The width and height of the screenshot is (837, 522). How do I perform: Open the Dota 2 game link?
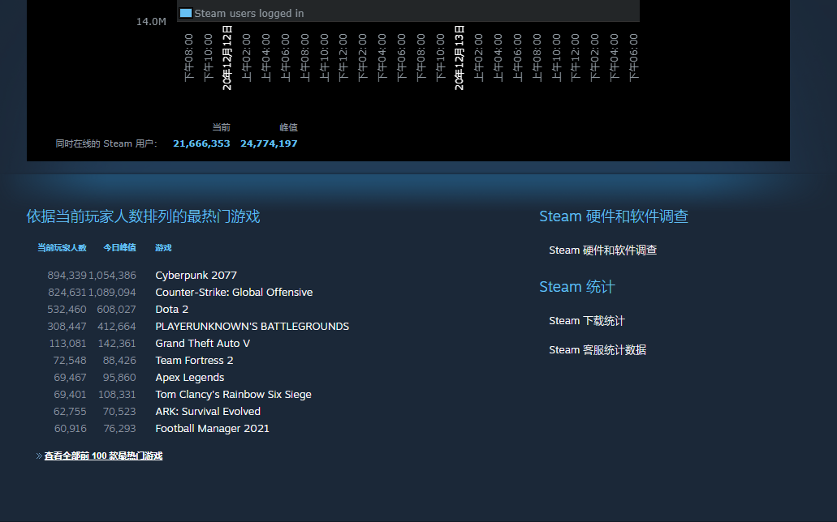(x=172, y=310)
